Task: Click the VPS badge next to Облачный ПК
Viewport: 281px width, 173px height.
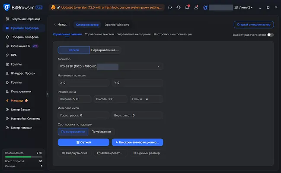Action: [x=35, y=46]
